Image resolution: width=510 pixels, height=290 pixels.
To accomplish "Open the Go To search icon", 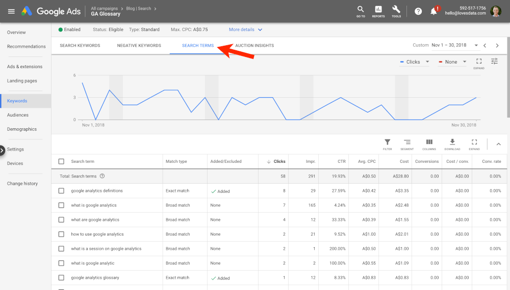I will (361, 11).
